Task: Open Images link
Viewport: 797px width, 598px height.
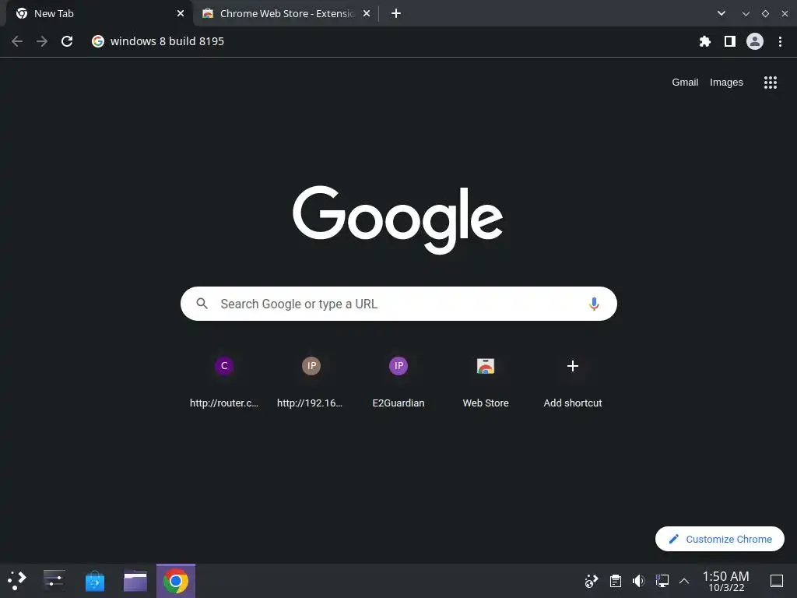Action: [x=726, y=83]
